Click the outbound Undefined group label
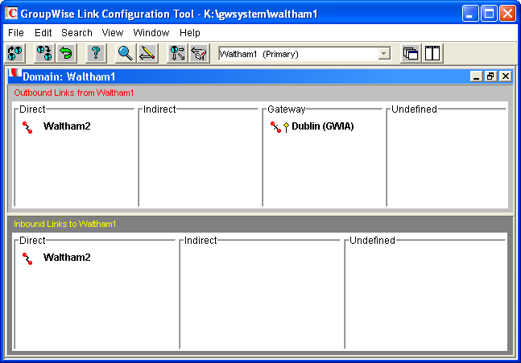The height and width of the screenshot is (363, 521). (x=414, y=109)
